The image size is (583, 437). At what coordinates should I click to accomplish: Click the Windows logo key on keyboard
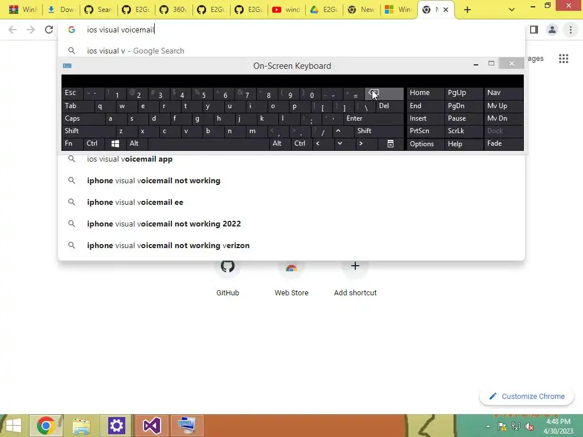(115, 143)
